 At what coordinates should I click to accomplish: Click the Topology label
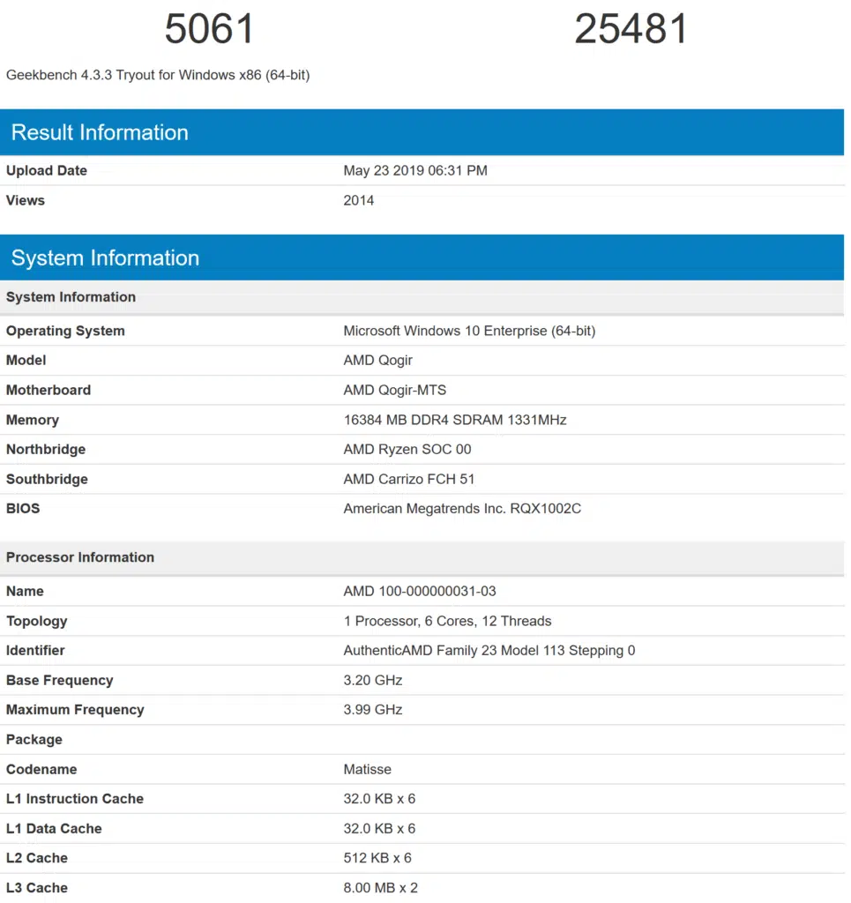(x=37, y=622)
